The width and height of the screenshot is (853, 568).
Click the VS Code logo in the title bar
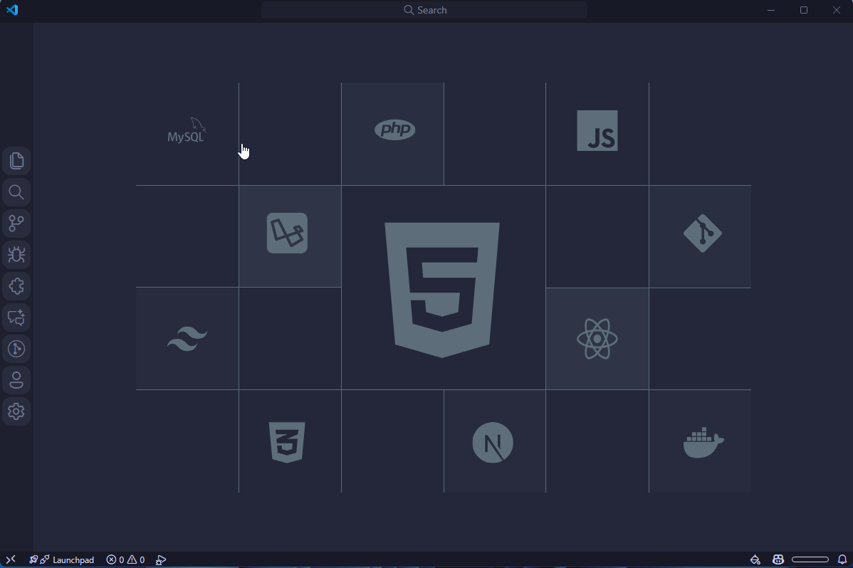coord(12,10)
